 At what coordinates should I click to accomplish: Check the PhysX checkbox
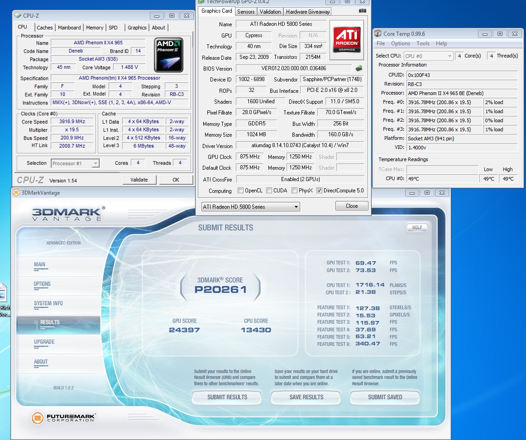(x=294, y=191)
